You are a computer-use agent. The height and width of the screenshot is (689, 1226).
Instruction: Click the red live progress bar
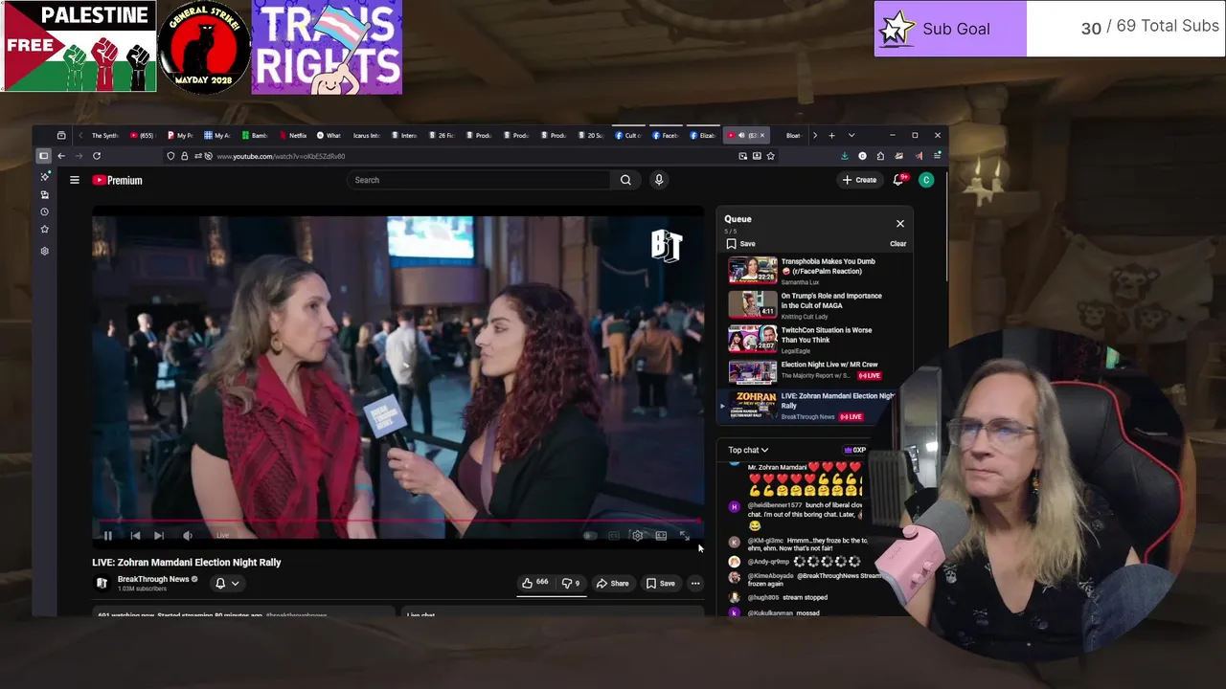point(397,522)
